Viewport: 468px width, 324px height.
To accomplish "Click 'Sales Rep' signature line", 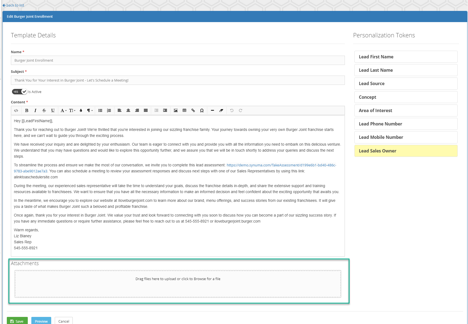I will click(23, 242).
